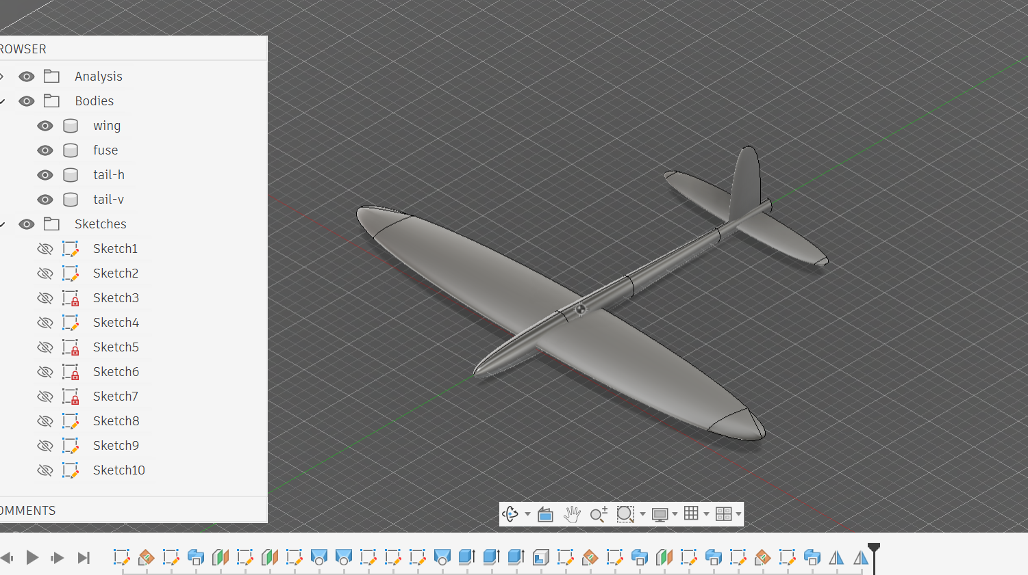
Task: Click the tail-v body icon
Action: click(71, 200)
